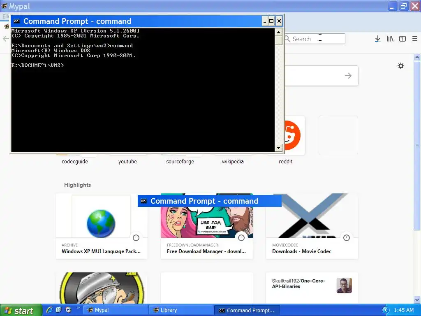
Task: Click the Command Prompt system menu icon
Action: pos(16,21)
